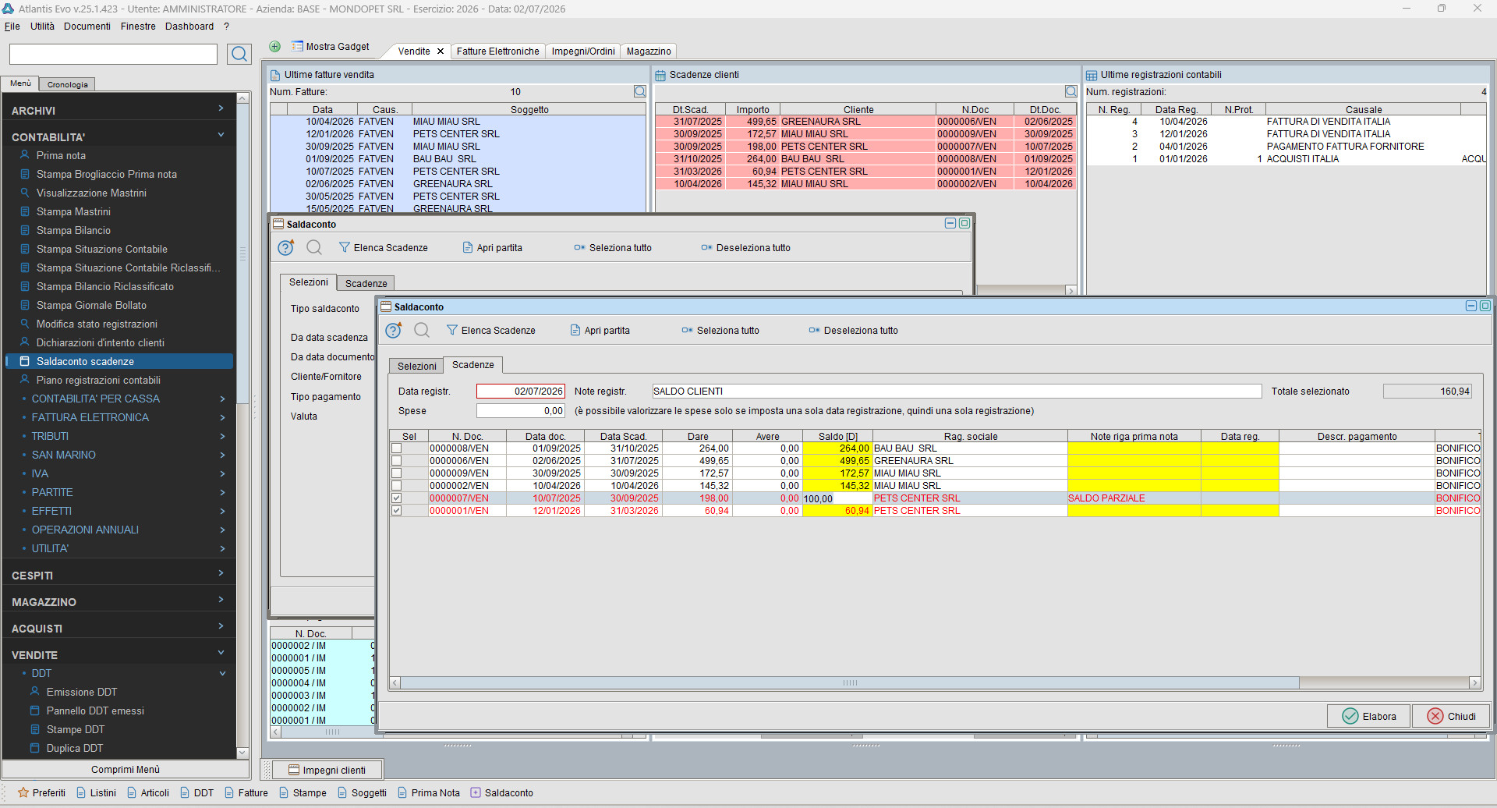This screenshot has width=1497, height=808.
Task: Click Deseleziona tutto in the front Saldaconto toolbar
Action: point(853,331)
